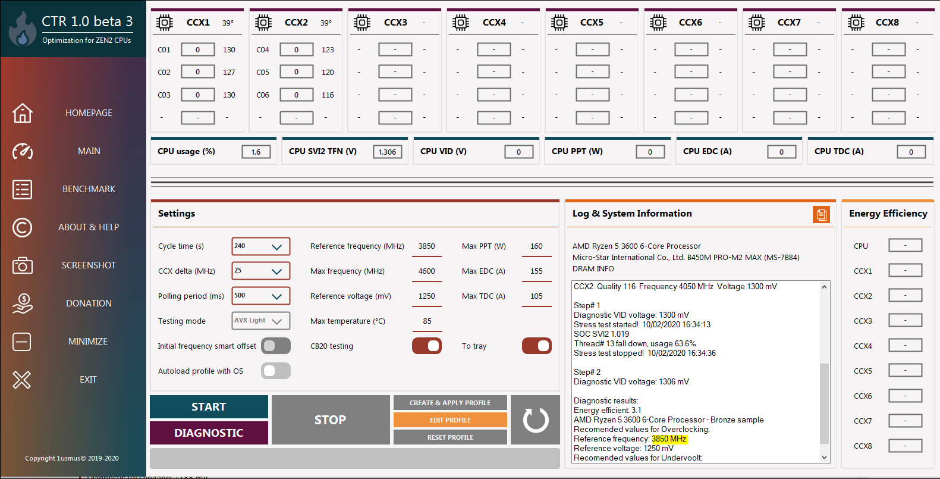Click the circular refresh arrow button
This screenshot has height=479, width=940.
[x=536, y=420]
